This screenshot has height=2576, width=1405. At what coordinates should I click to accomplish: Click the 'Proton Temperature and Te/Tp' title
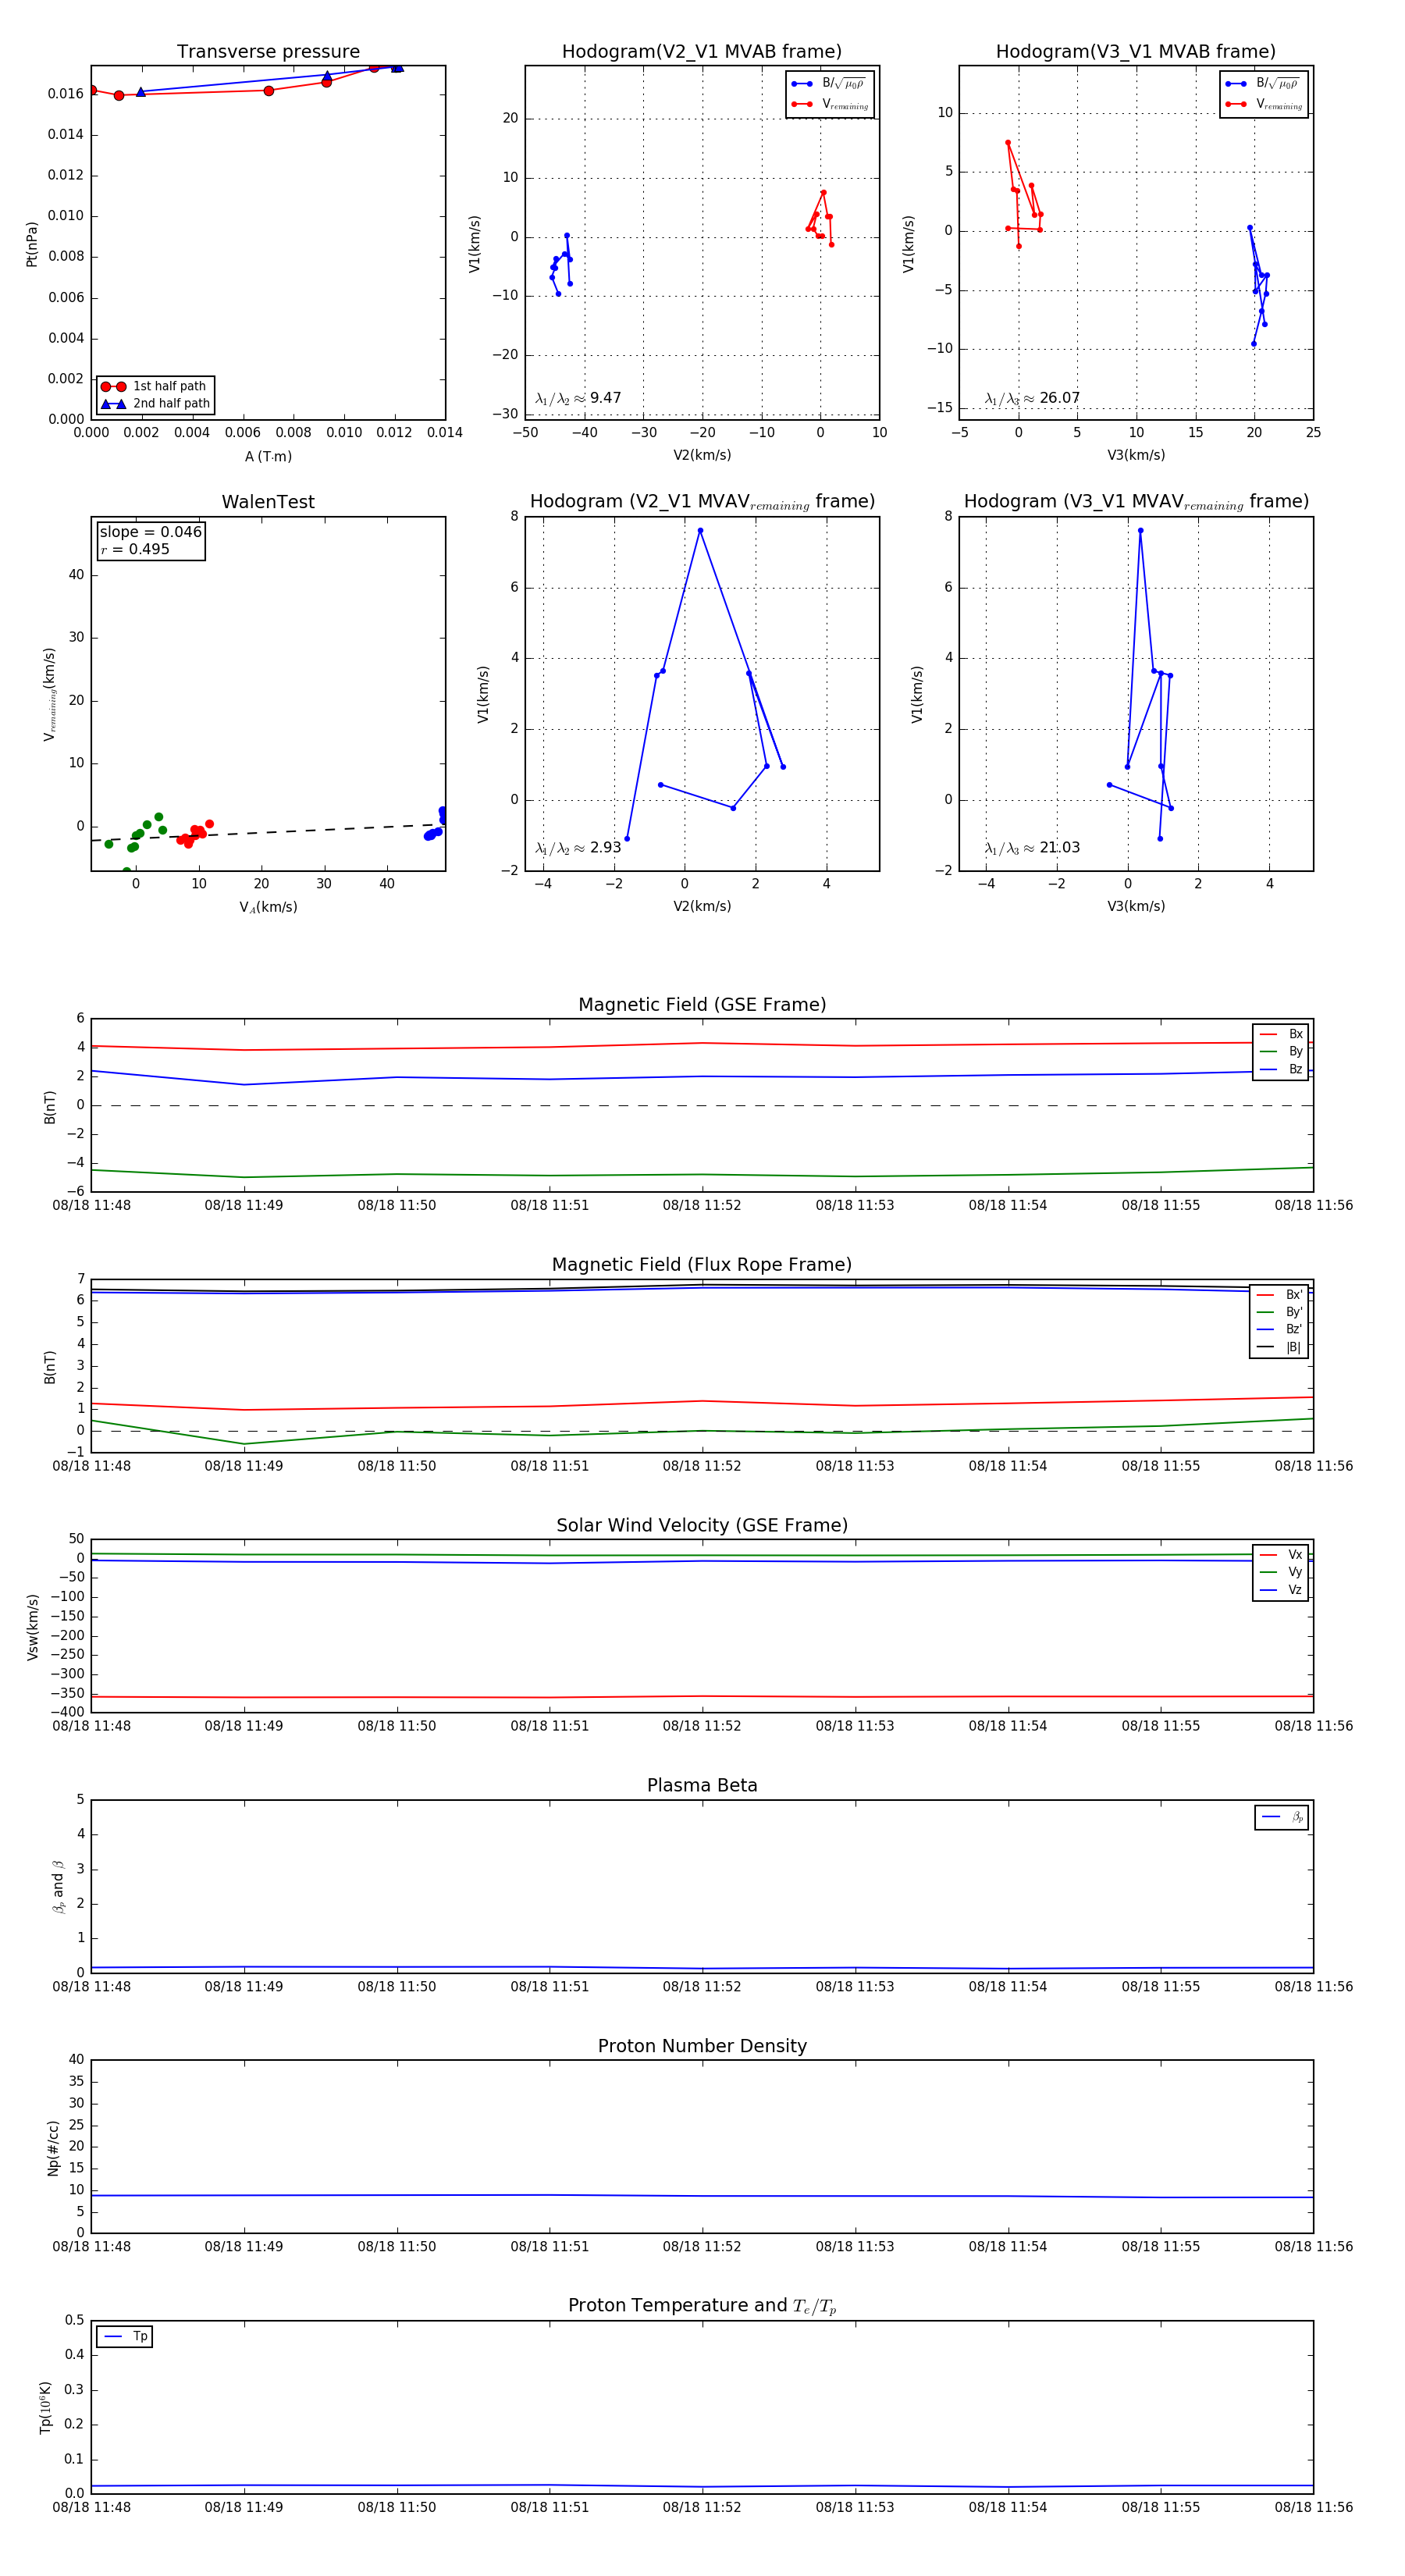(702, 2306)
